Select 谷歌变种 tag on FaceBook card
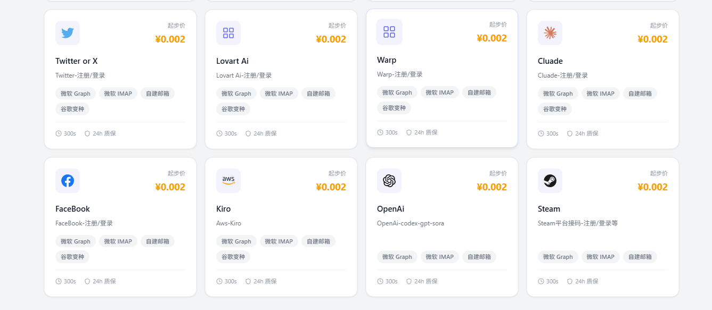This screenshot has height=310, width=712. tap(72, 257)
